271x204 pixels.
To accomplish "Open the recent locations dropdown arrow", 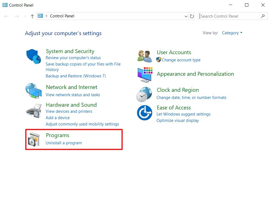I will 25,16.
